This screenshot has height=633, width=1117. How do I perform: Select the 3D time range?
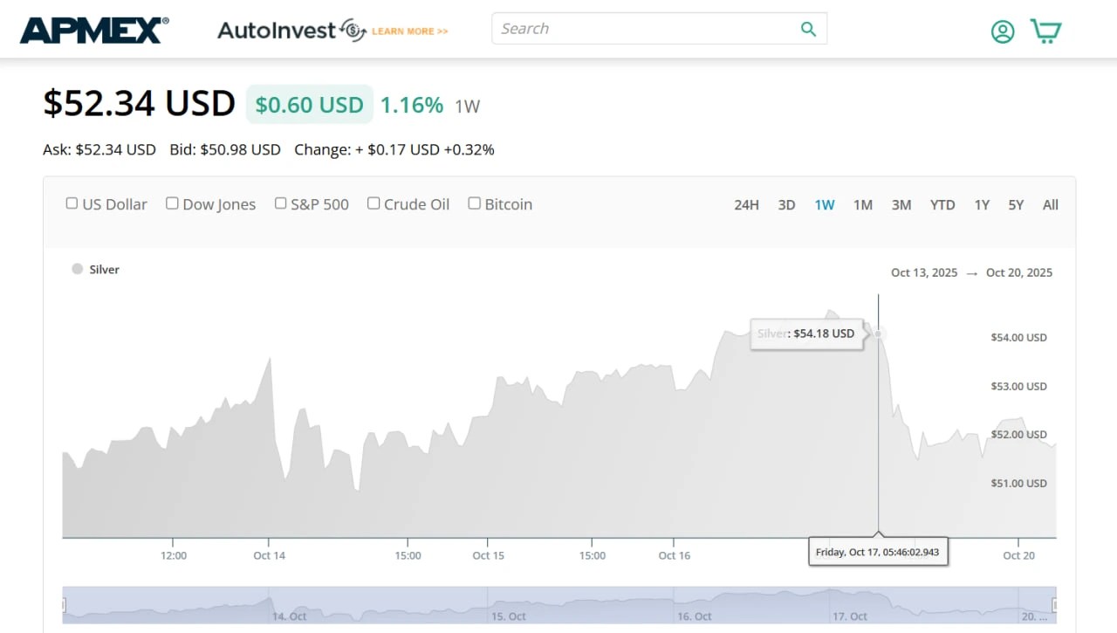tap(786, 204)
